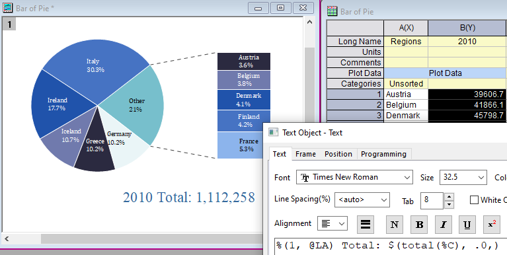Click the 'Denmark' cell in worksheet
Screen dimensions: 507x255
click(406, 116)
